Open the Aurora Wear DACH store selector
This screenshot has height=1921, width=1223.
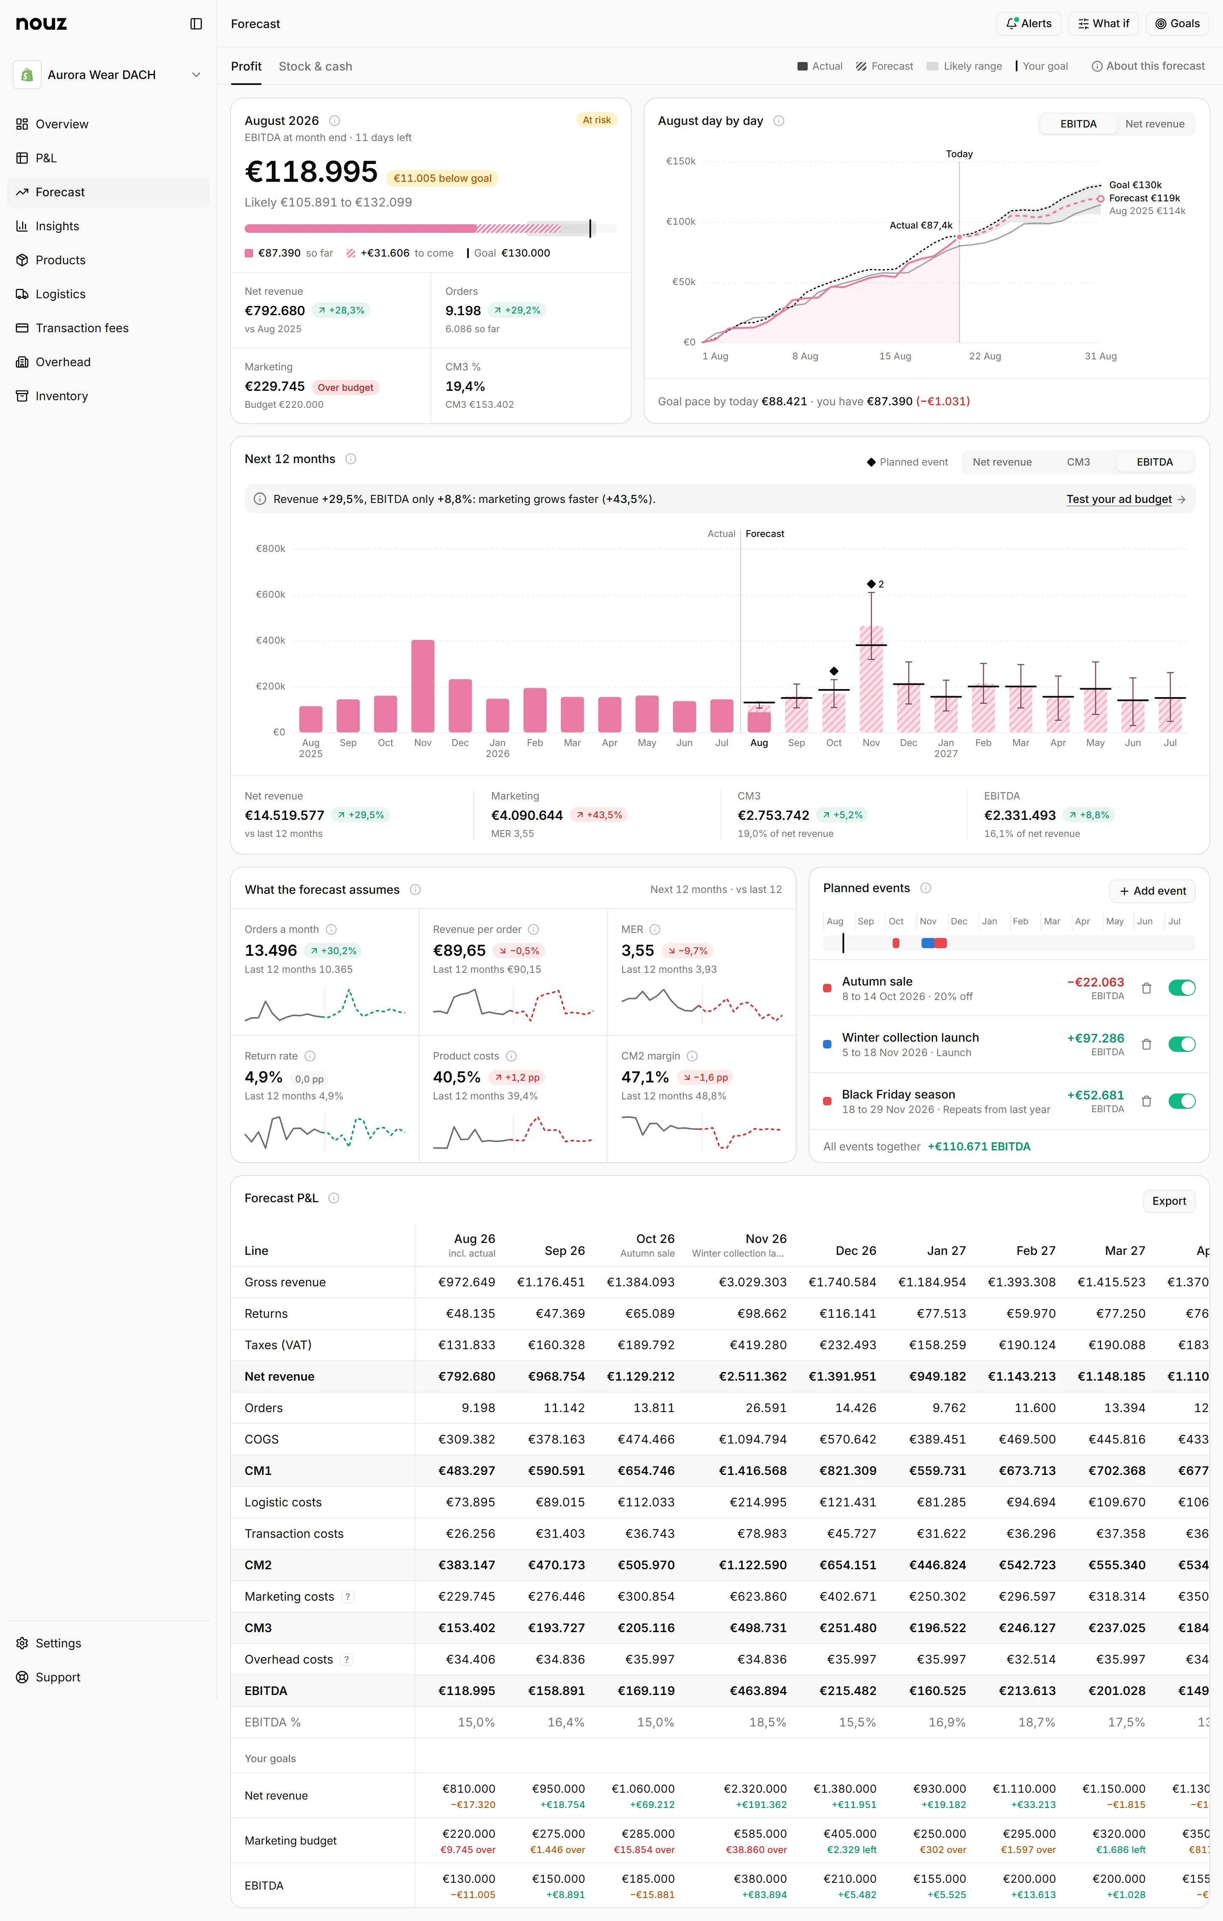click(x=108, y=75)
